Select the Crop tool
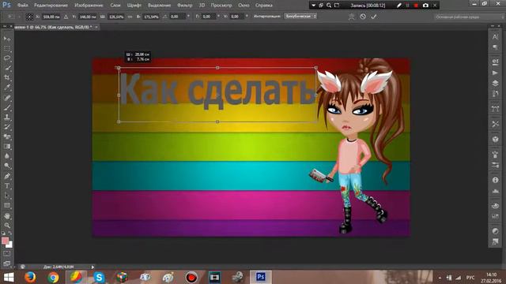The image size is (506, 284). click(7, 77)
